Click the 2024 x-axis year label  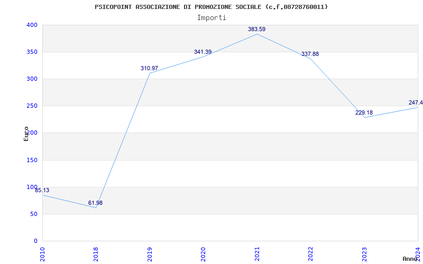(418, 254)
